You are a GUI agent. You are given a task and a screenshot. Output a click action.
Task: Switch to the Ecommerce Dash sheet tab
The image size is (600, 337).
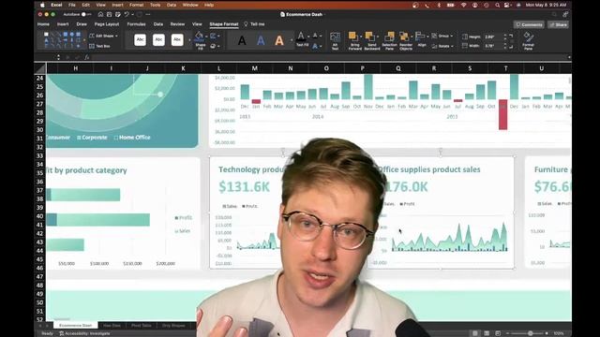coord(75,326)
